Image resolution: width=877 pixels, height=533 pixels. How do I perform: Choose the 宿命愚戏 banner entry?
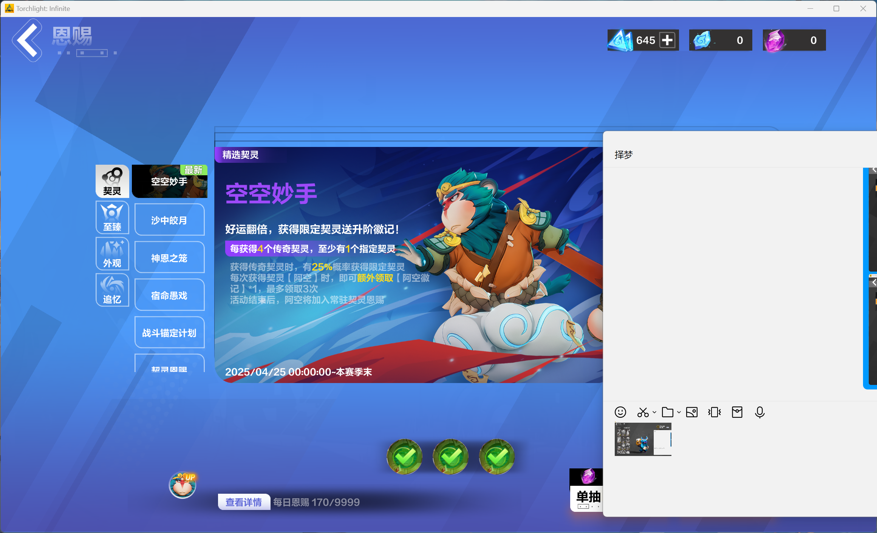pyautogui.click(x=169, y=295)
